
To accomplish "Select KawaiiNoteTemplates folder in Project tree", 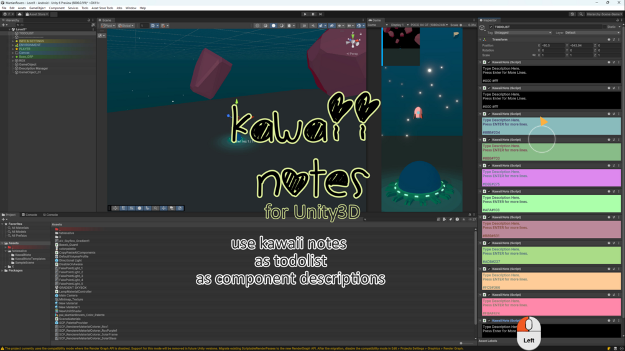I will pyautogui.click(x=30, y=258).
